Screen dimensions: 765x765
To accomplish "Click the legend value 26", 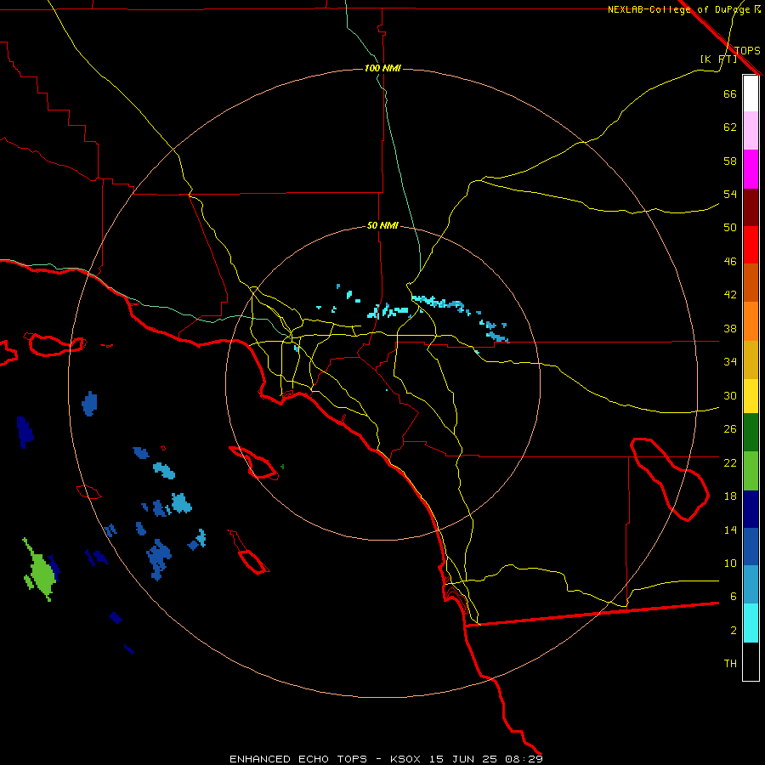I will [730, 429].
